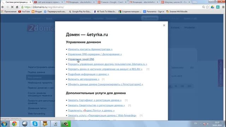This screenshot has width=226, height=127.
Task: Open Доменные папки in background sidebar
Action: point(37,108)
